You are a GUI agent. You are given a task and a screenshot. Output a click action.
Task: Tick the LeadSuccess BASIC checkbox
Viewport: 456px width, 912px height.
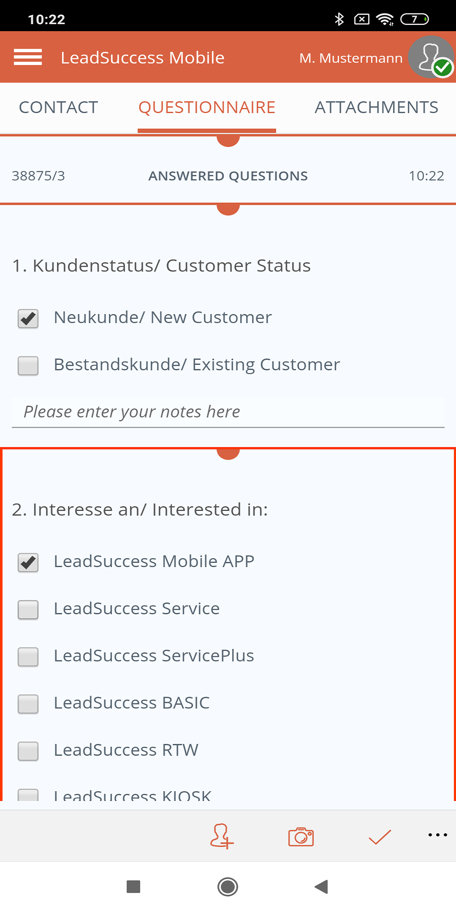(28, 704)
